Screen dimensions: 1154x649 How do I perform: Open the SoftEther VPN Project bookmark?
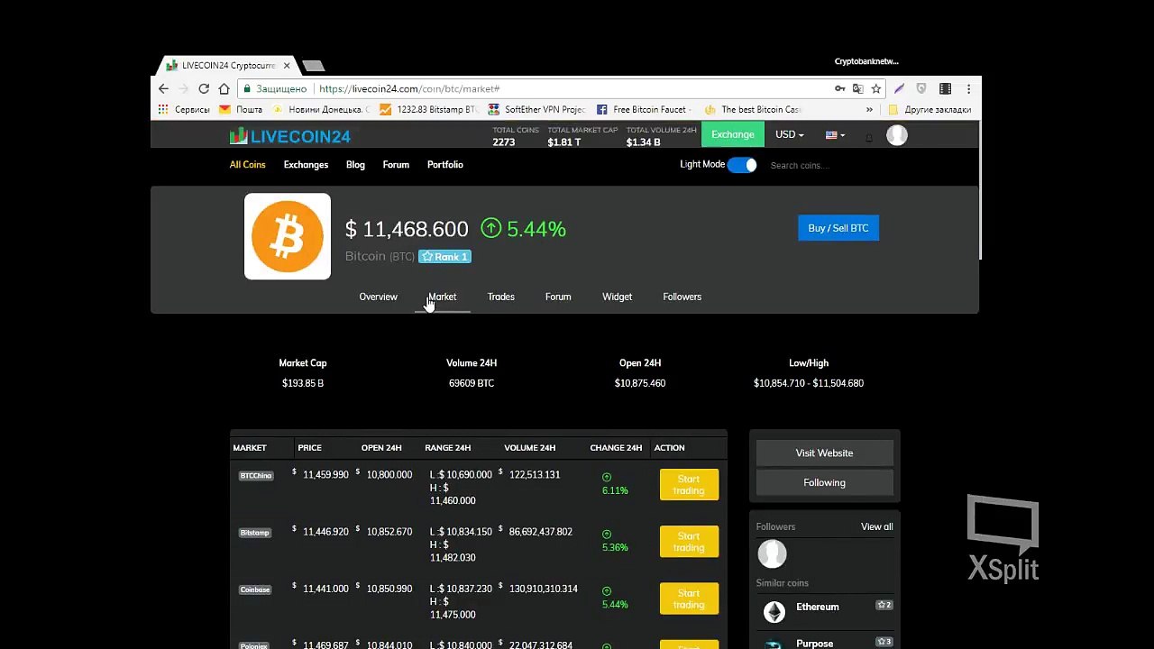point(536,110)
